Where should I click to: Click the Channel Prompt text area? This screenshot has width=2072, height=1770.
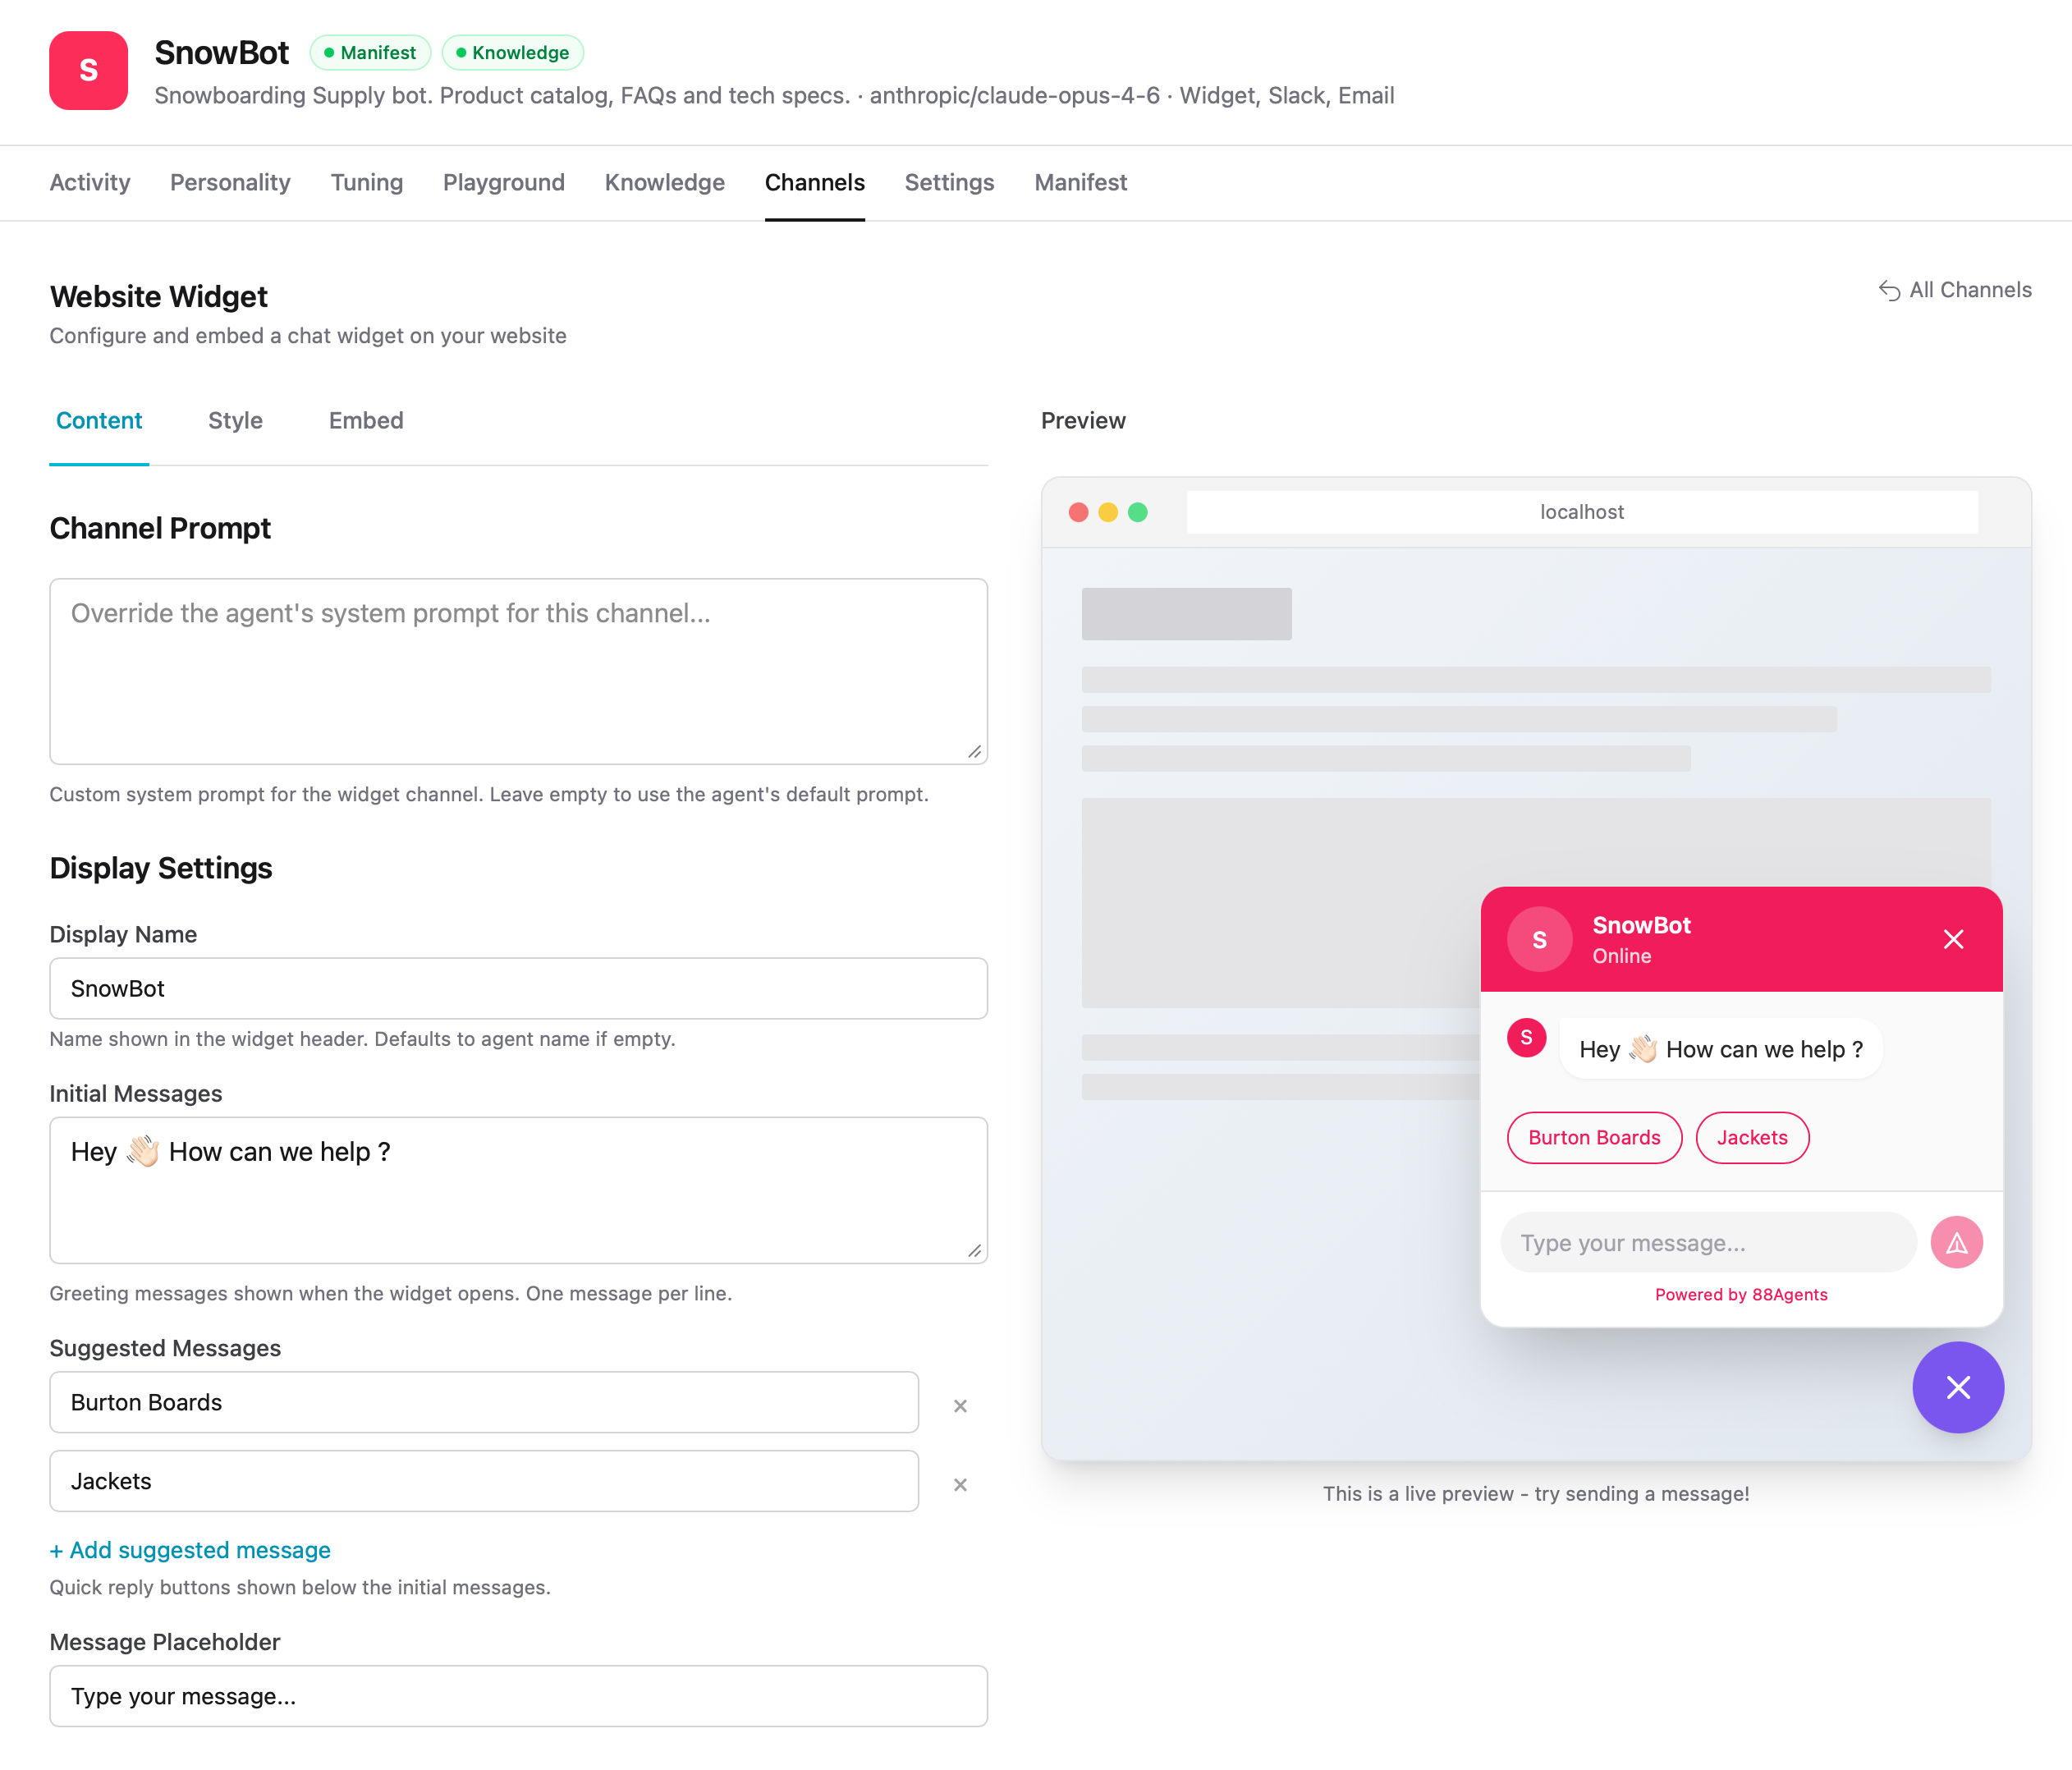[518, 670]
